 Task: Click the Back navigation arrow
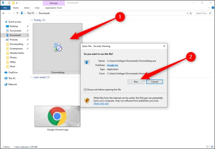[x=3, y=13]
